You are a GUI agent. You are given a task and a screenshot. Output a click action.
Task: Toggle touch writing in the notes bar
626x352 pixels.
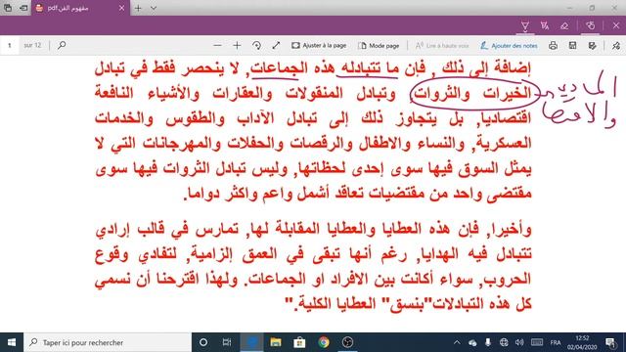pos(590,26)
